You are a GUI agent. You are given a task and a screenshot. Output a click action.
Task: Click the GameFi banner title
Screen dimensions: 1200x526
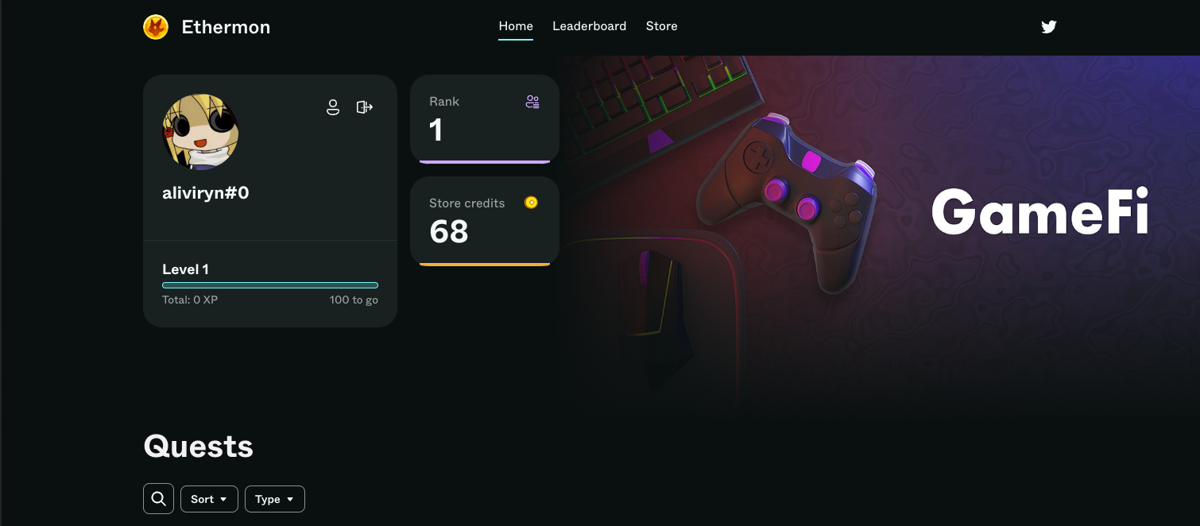pos(1039,213)
